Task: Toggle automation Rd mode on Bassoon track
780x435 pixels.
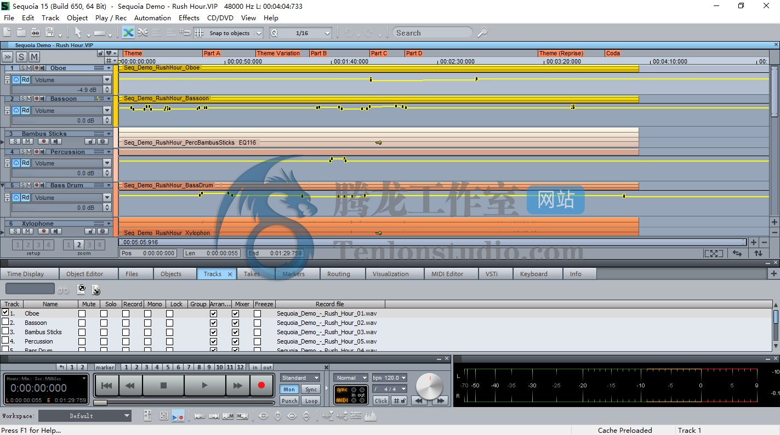Action: point(25,111)
